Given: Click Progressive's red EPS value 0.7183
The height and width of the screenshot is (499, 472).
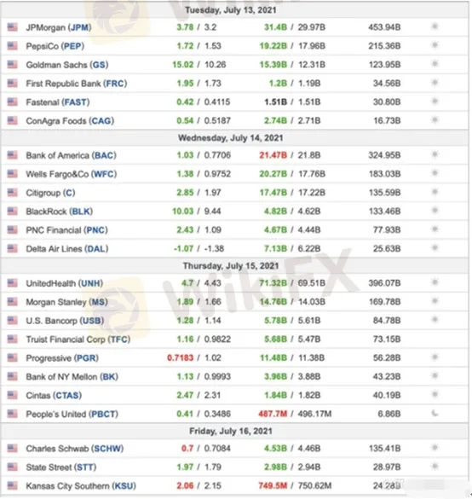Looking at the screenshot, I should (x=181, y=358).
